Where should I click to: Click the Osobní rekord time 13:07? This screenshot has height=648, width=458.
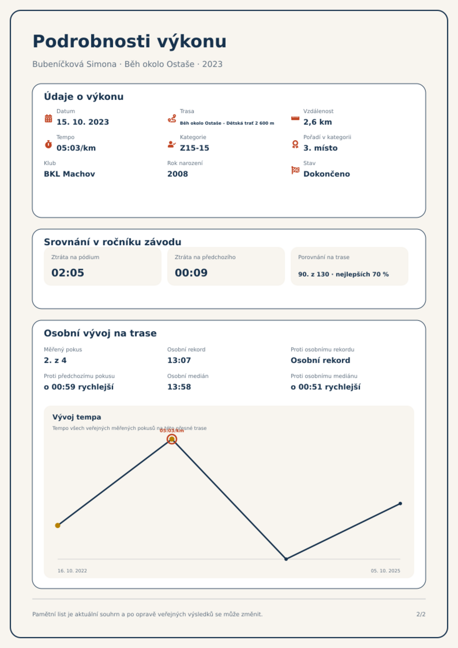click(x=179, y=360)
